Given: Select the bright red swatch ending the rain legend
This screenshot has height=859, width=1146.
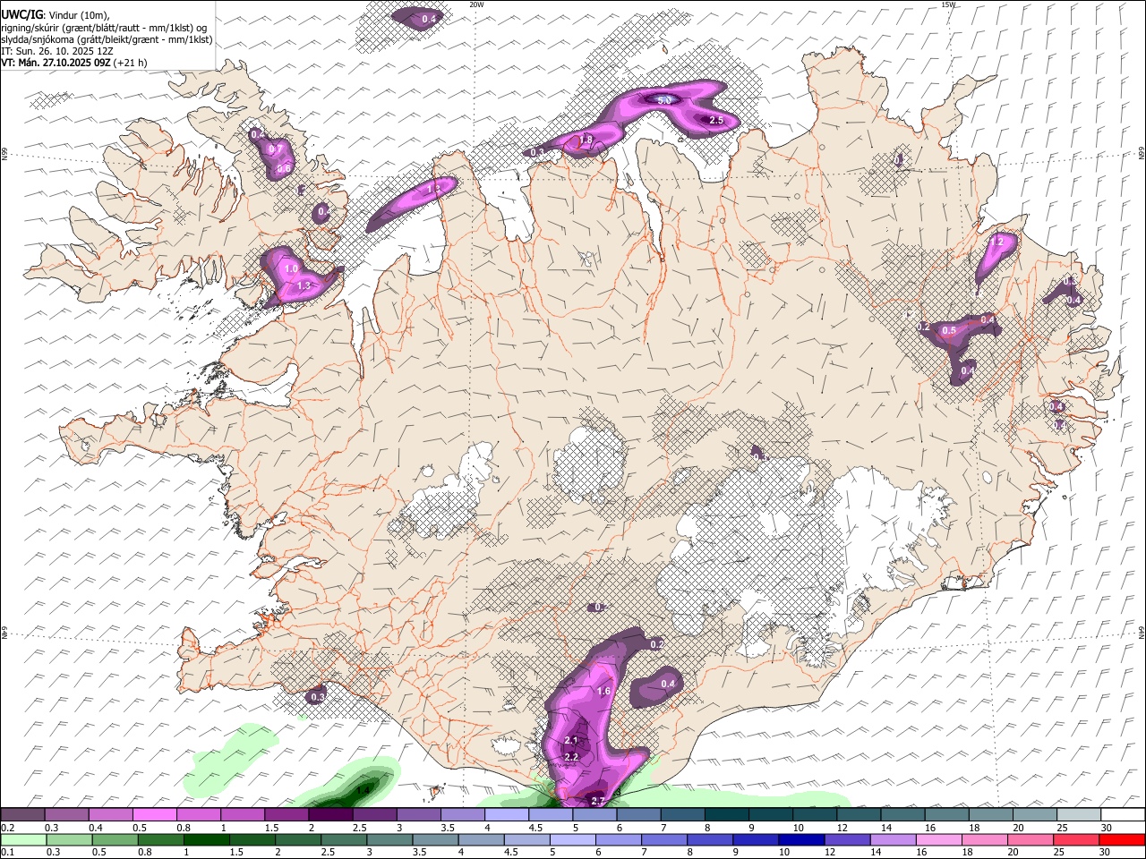Looking at the screenshot, I should coord(1122,839).
